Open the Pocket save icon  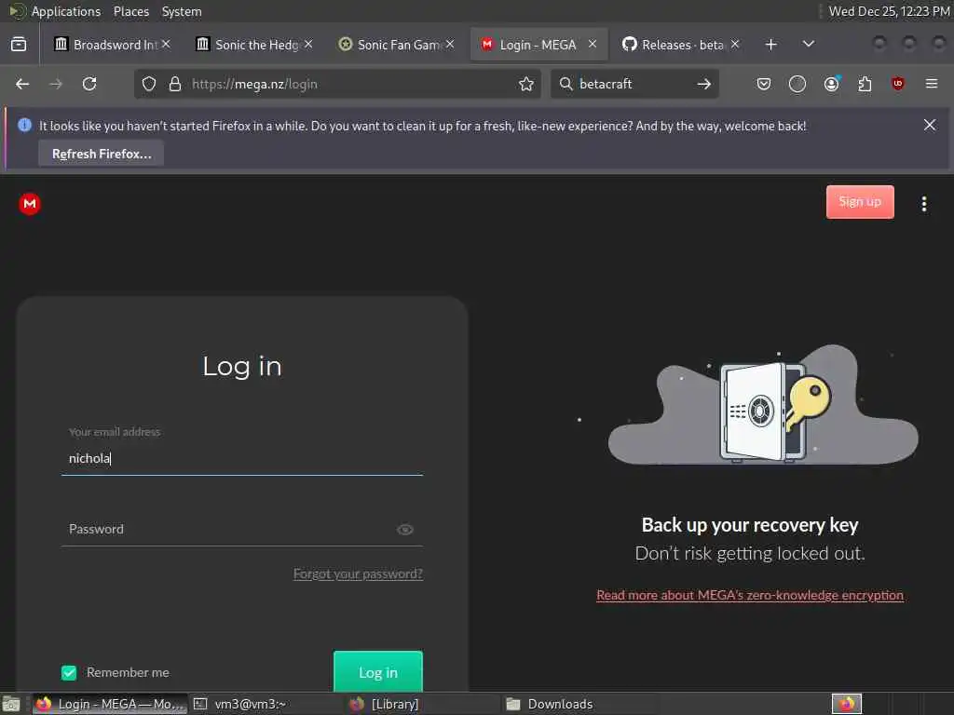[x=764, y=84]
